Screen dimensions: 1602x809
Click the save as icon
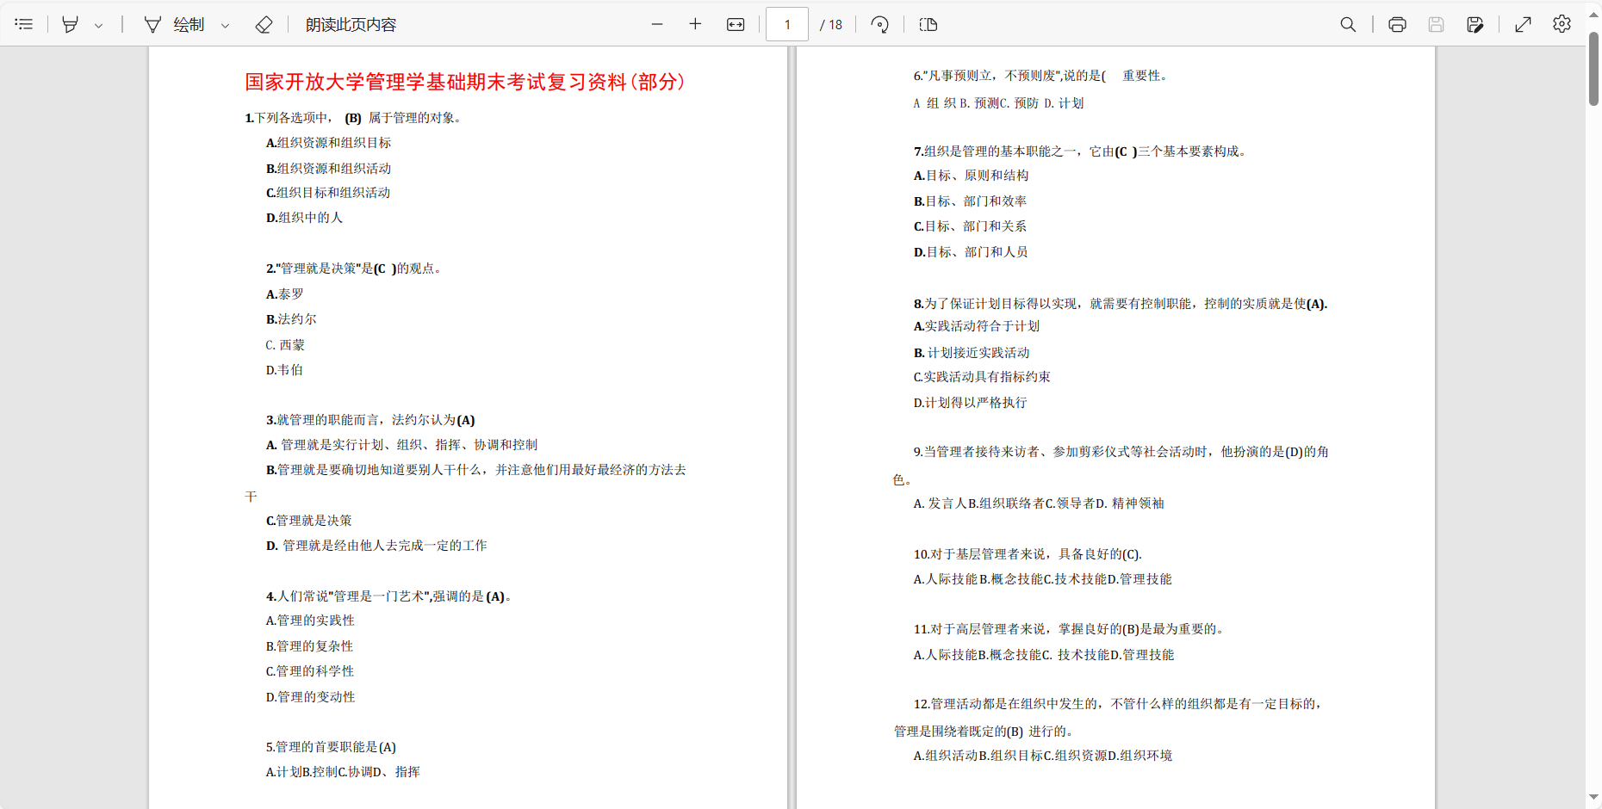[x=1475, y=24]
